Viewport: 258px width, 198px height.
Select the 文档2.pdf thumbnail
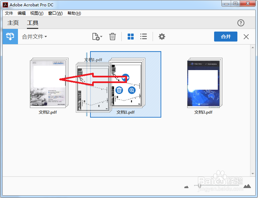point(49,83)
